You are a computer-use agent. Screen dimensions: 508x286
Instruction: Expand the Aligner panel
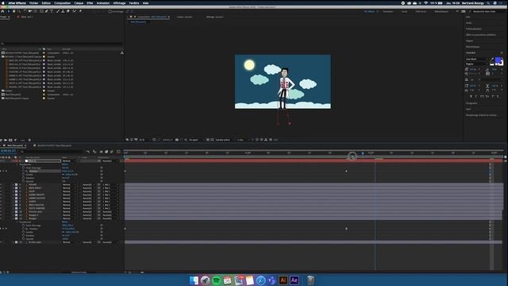click(469, 41)
